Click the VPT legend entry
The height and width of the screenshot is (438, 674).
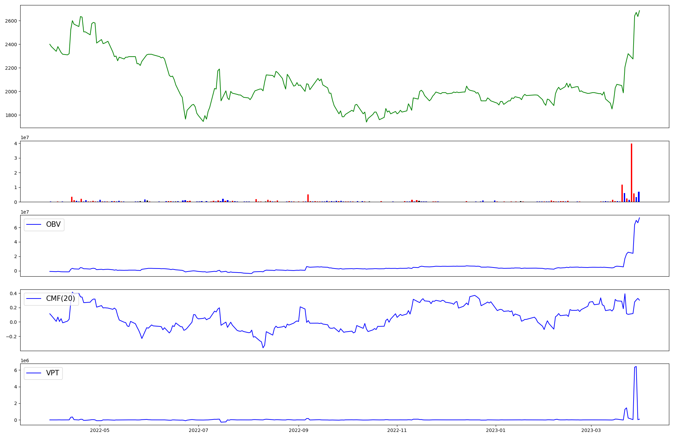click(53, 373)
